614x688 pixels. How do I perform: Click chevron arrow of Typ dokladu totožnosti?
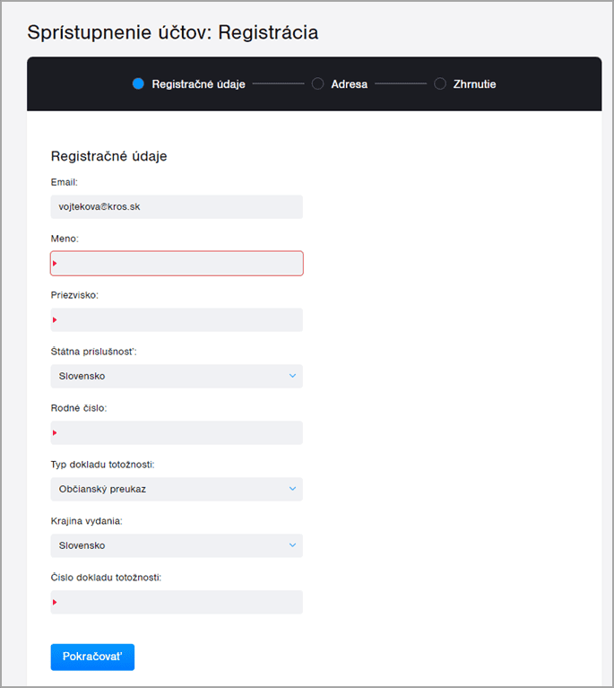(292, 489)
